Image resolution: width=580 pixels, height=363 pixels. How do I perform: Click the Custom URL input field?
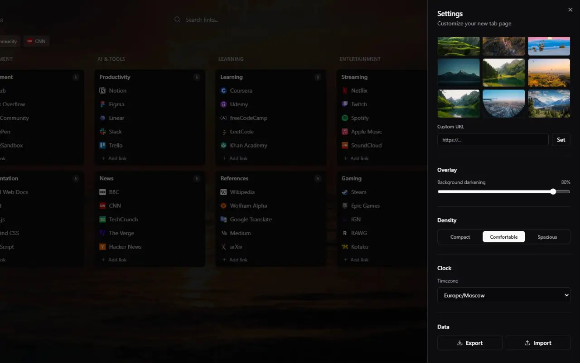[493, 140]
